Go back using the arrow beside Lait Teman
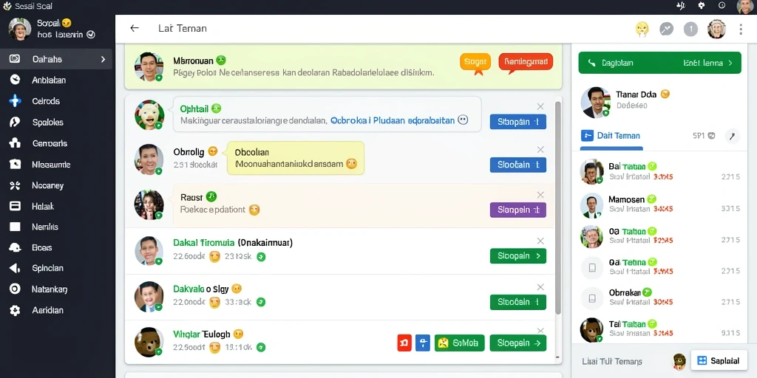The height and width of the screenshot is (378, 757). point(135,29)
